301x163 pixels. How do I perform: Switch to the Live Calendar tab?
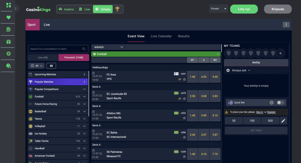pos(161,36)
